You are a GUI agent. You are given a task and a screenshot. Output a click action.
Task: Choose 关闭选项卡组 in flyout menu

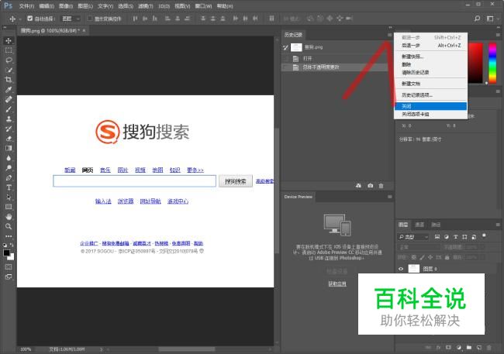[430, 114]
